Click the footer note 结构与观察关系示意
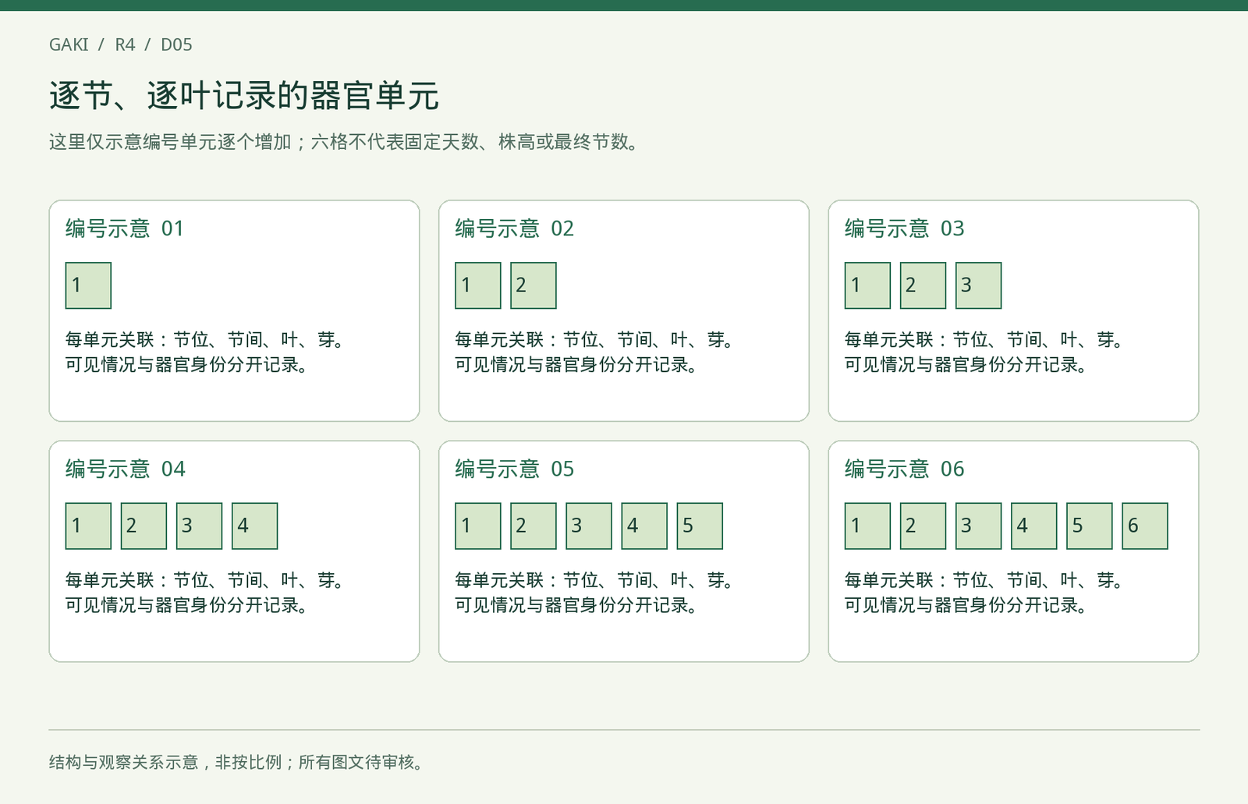Image resolution: width=1248 pixels, height=804 pixels. [237, 762]
